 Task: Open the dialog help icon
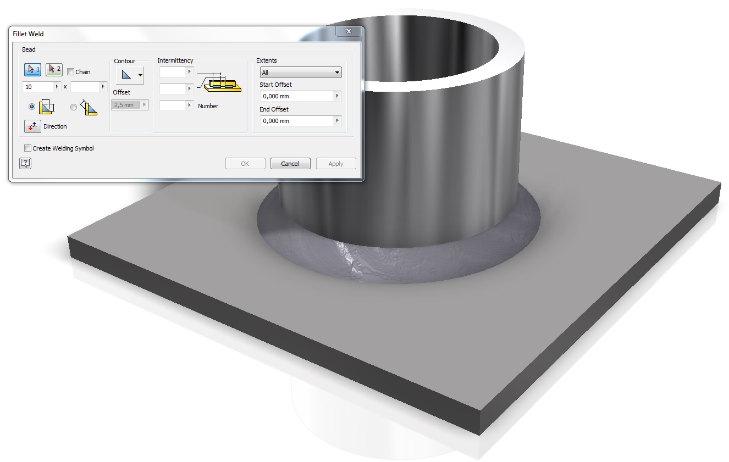click(x=25, y=163)
